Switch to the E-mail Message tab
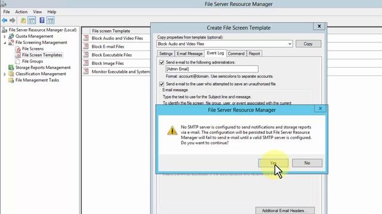The image size is (382, 214). pos(190,53)
